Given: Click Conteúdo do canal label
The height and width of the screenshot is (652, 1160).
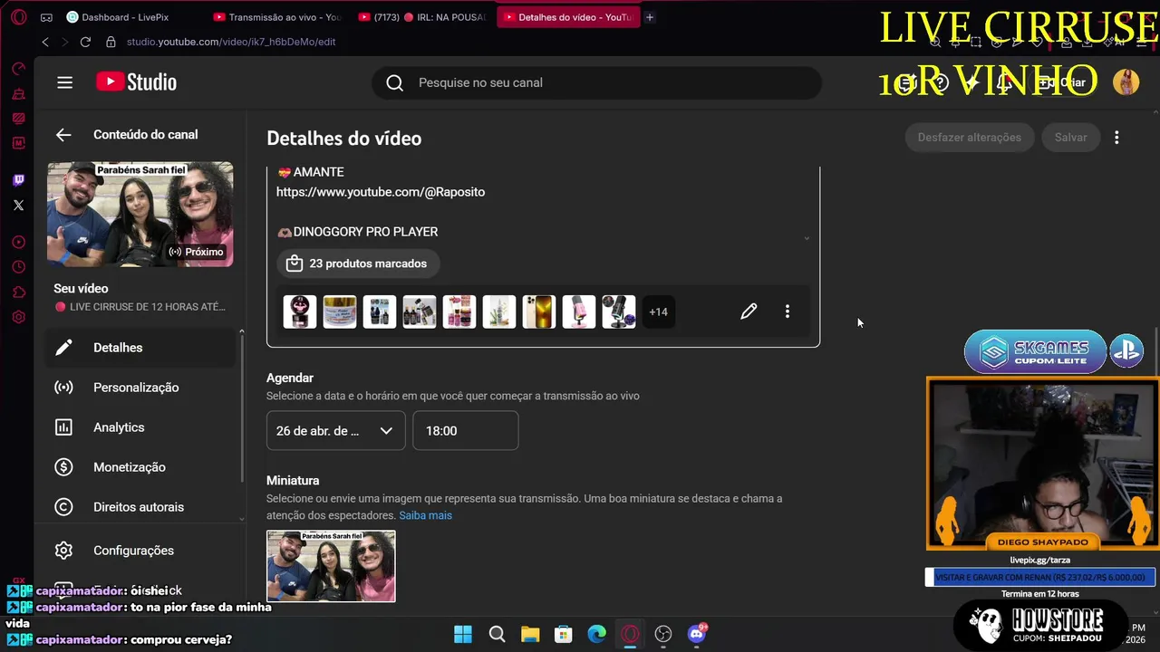Looking at the screenshot, I should (x=145, y=135).
